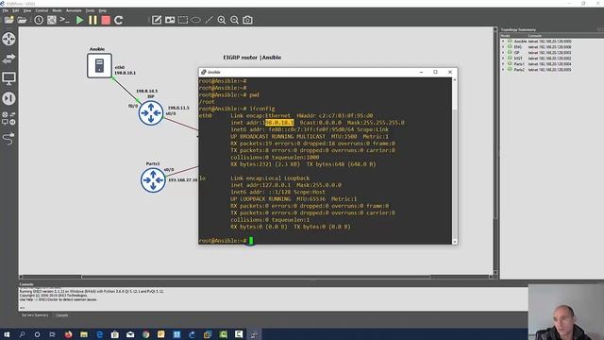
Task: Draw a rectangle shape
Action: [x=182, y=20]
